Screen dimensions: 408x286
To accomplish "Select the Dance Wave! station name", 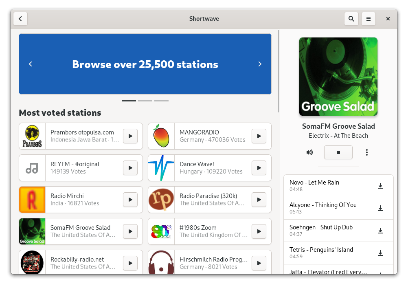I will point(197,164).
